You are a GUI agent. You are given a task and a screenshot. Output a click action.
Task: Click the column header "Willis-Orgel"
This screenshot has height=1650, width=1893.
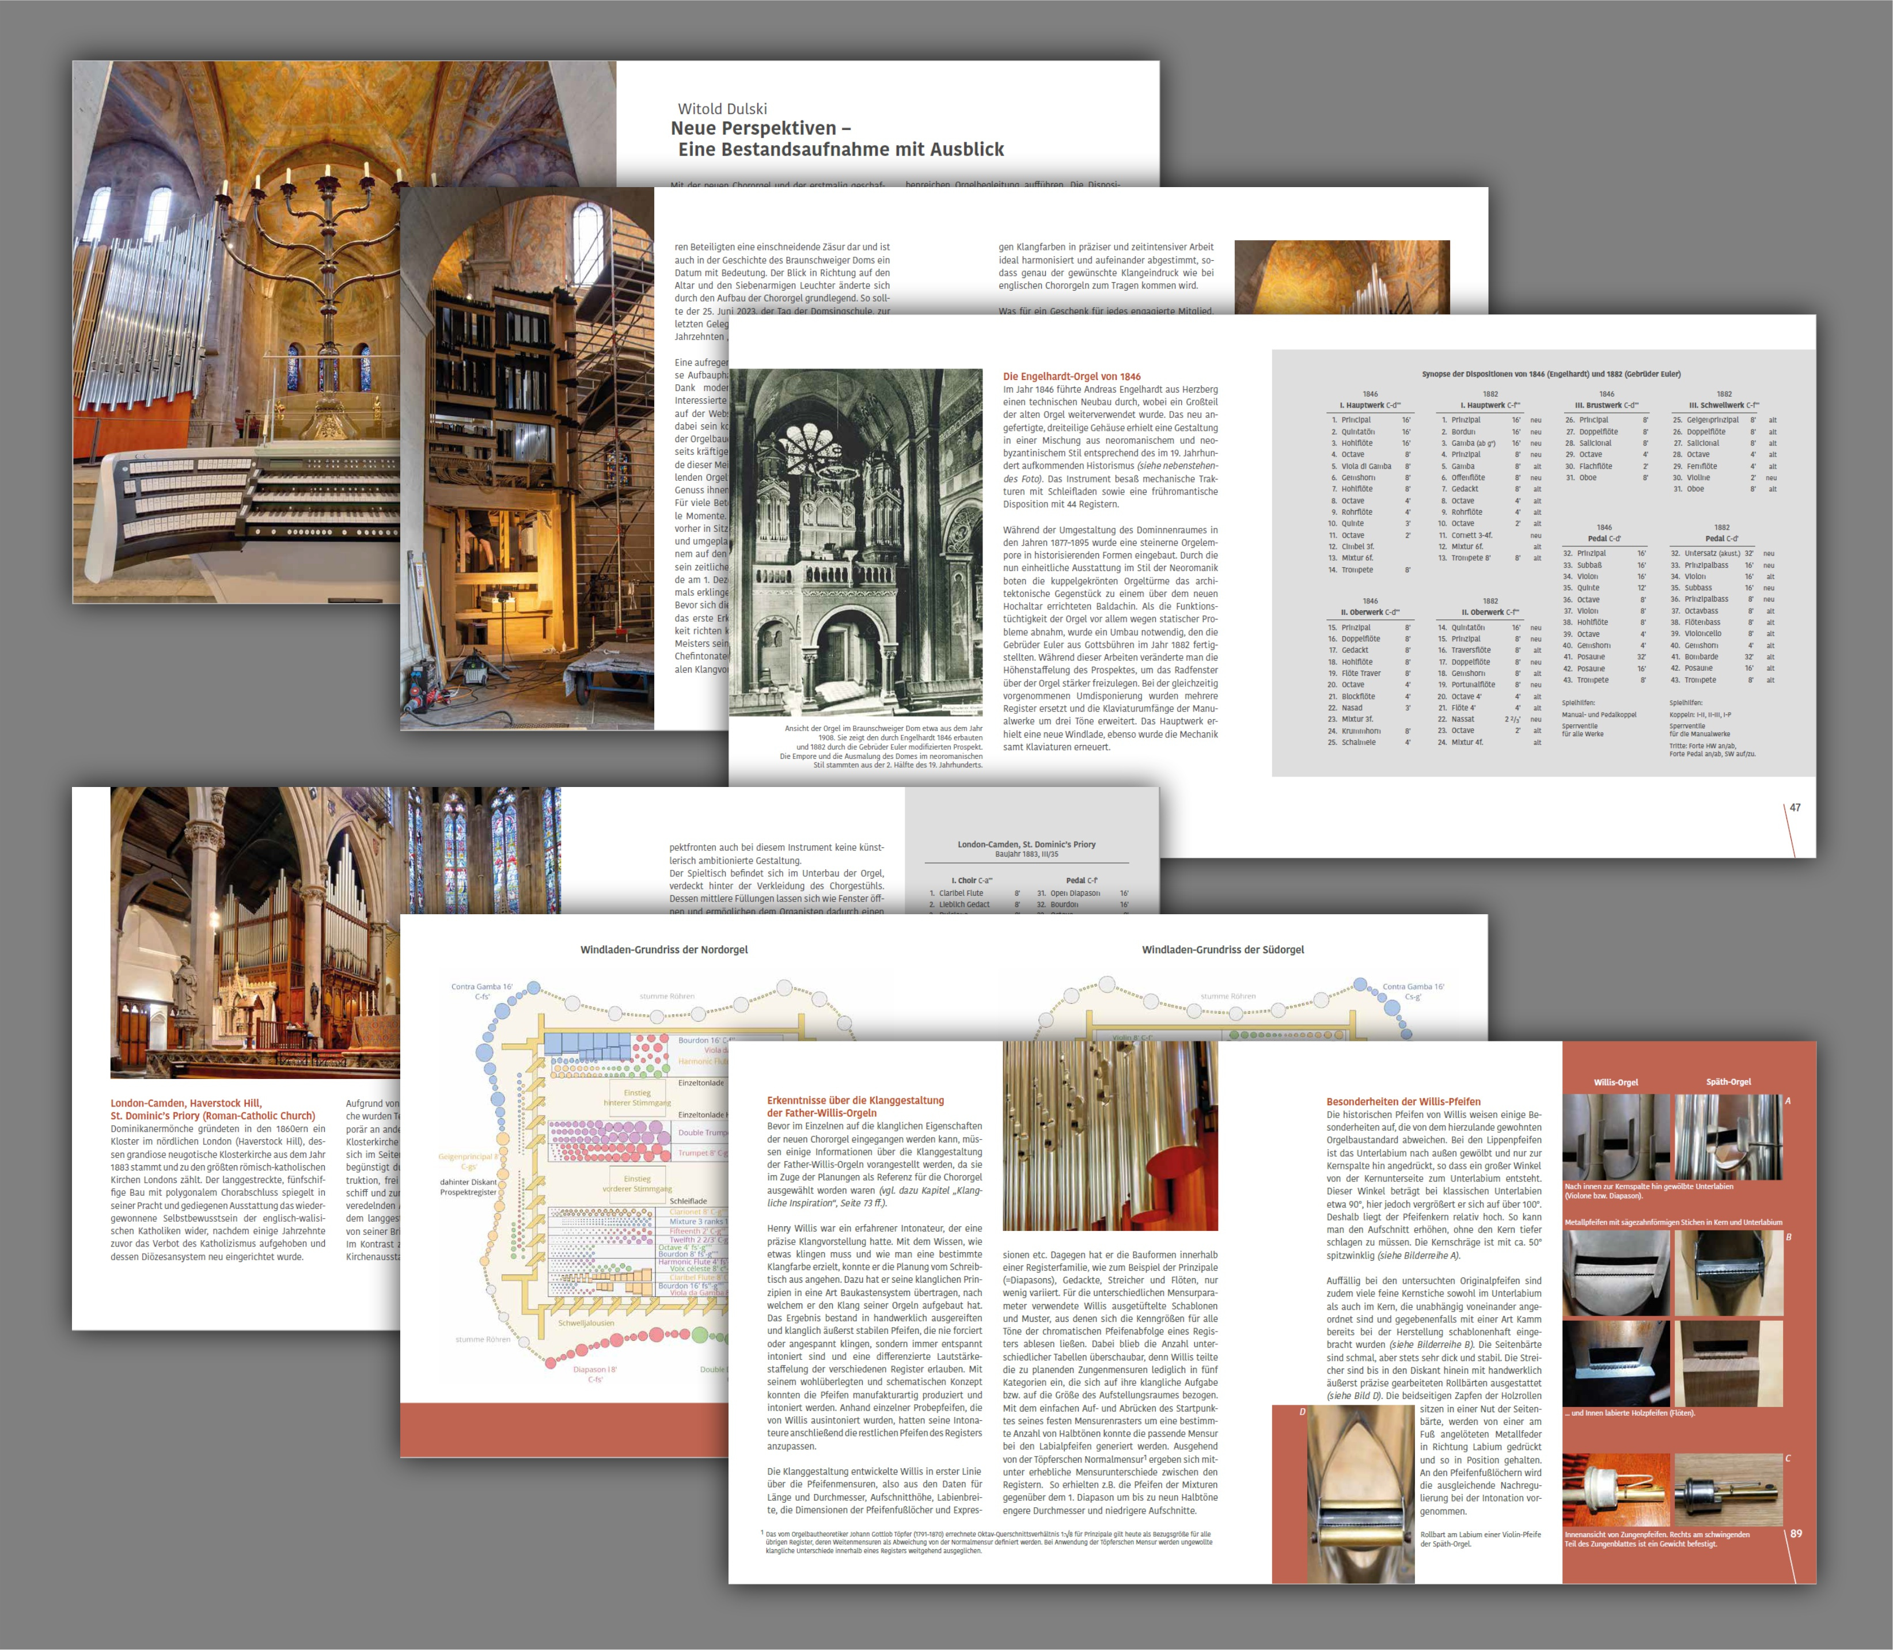coord(1616,1082)
